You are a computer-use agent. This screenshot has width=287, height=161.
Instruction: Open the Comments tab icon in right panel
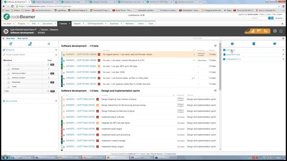point(275,44)
